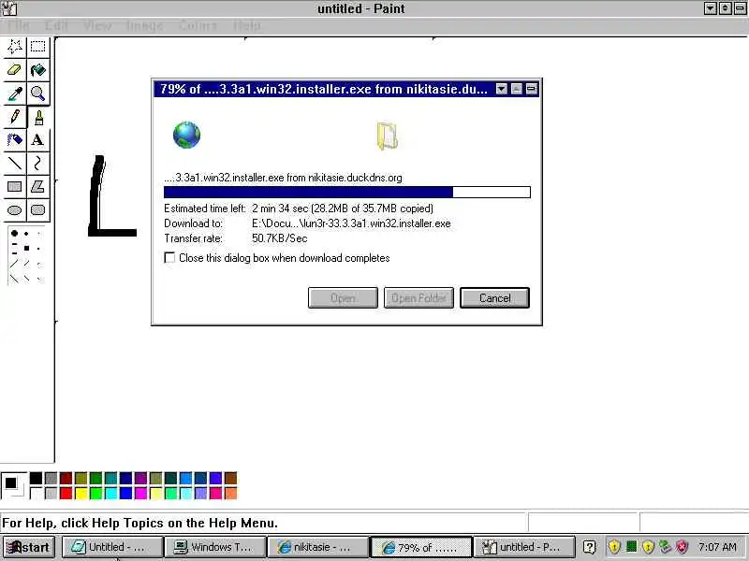The width and height of the screenshot is (749, 561).
Task: Select the rectangular Select tool
Action: 37,46
